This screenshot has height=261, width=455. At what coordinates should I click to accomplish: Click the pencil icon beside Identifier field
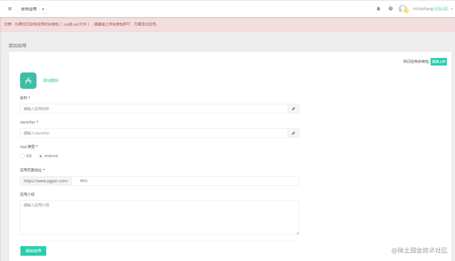[x=293, y=133]
